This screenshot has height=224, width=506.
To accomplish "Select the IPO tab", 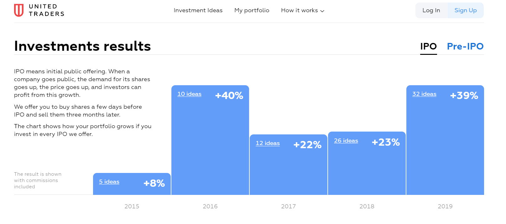I will pyautogui.click(x=428, y=46).
